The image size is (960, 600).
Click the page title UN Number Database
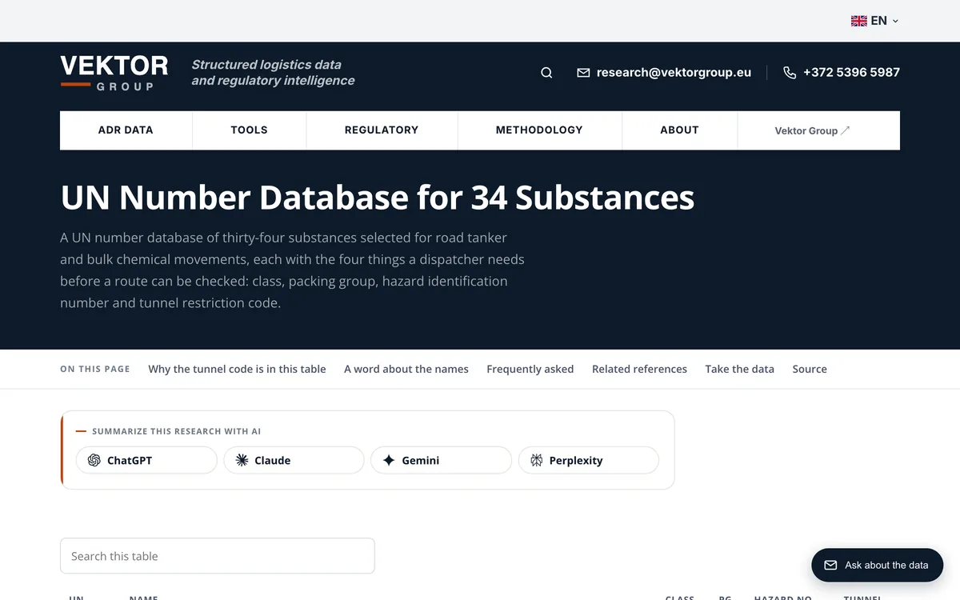pos(378,198)
